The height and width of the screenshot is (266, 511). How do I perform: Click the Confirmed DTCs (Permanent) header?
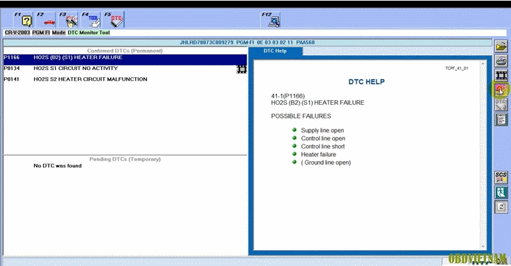pyautogui.click(x=125, y=51)
